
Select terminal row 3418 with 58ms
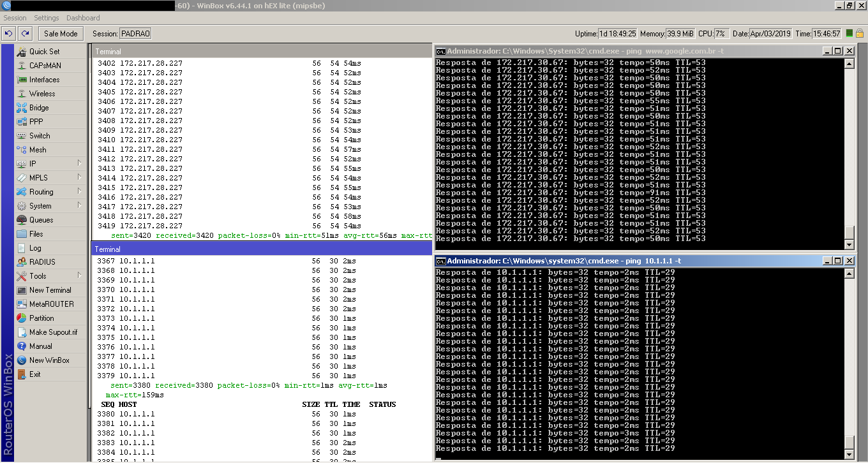tap(229, 216)
